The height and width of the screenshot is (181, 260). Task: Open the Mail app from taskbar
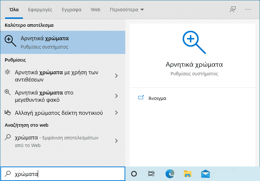coord(206,174)
